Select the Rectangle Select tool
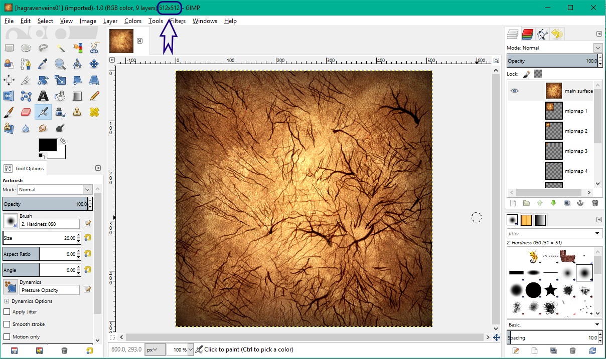Viewport: 606px width, 359px height. pos(9,48)
